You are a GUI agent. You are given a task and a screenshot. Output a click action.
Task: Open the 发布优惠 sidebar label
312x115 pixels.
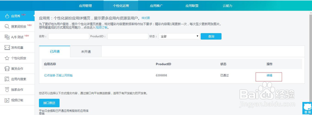pyautogui.click(x=17, y=48)
